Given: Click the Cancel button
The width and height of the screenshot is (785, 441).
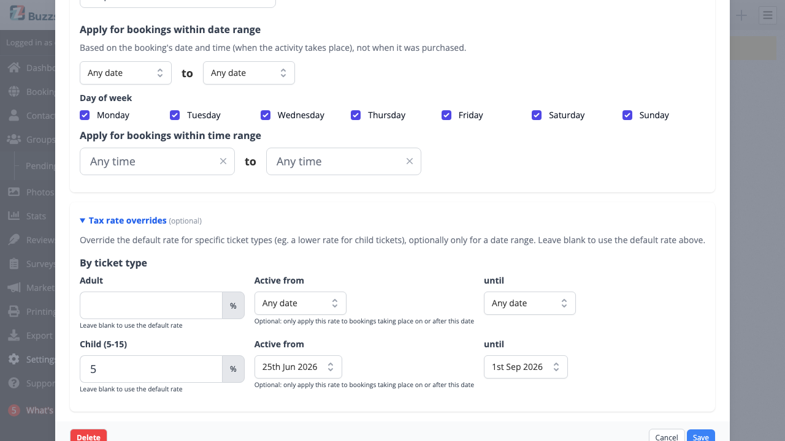Looking at the screenshot, I should pos(667,435).
